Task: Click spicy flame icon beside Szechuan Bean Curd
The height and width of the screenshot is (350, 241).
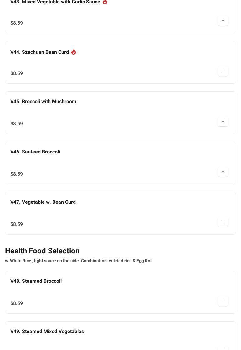Action: coord(74,52)
